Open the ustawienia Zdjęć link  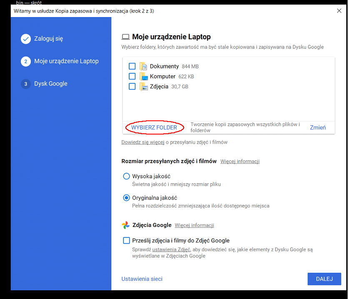click(x=171, y=249)
